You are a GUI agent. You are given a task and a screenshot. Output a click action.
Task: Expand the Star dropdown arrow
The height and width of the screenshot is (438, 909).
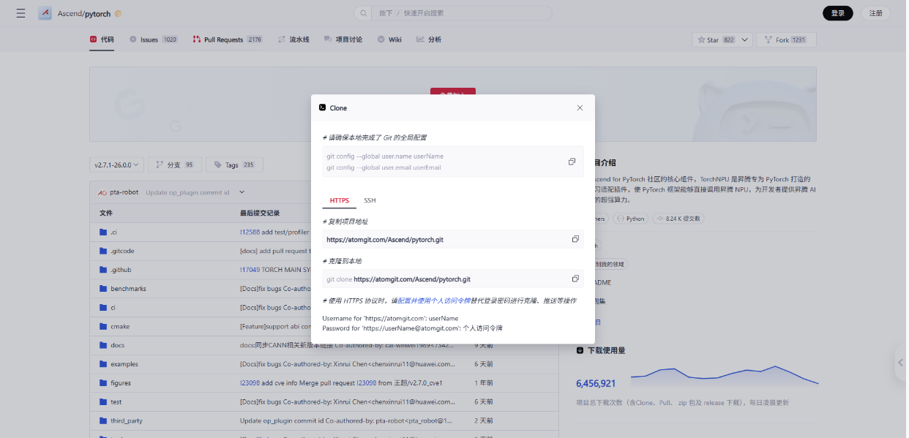click(745, 40)
